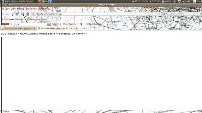Open the View menu

pyautogui.click(x=13, y=9)
